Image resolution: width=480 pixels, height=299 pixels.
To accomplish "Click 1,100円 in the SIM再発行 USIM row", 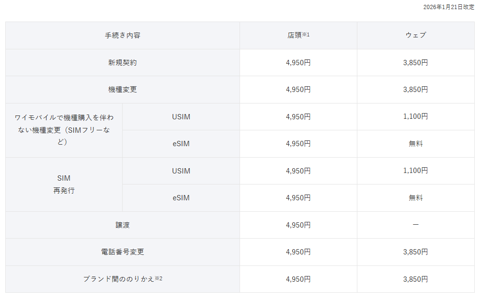I will pyautogui.click(x=415, y=171).
